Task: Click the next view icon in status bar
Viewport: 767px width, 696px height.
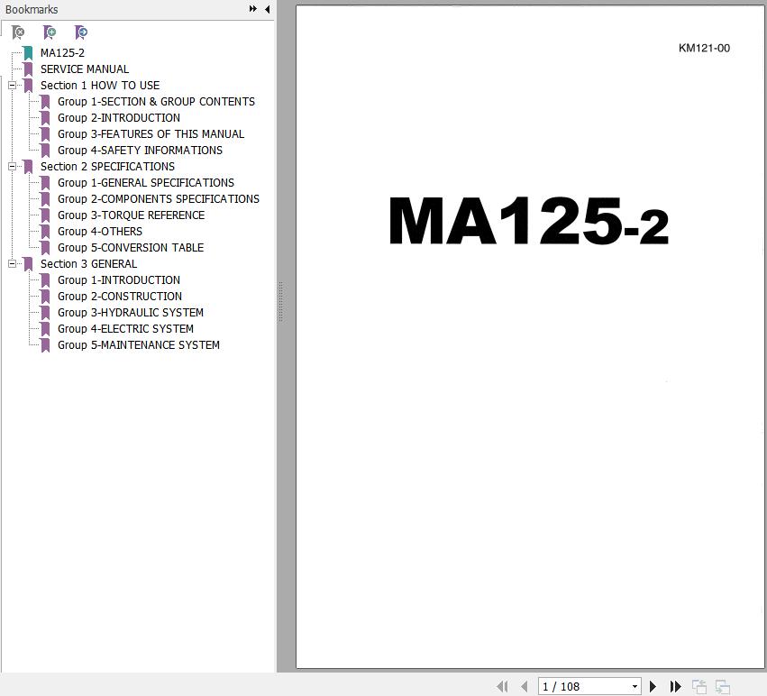Action: coord(723,686)
